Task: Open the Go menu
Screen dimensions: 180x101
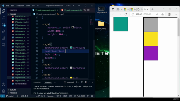Action: tap(33, 6)
